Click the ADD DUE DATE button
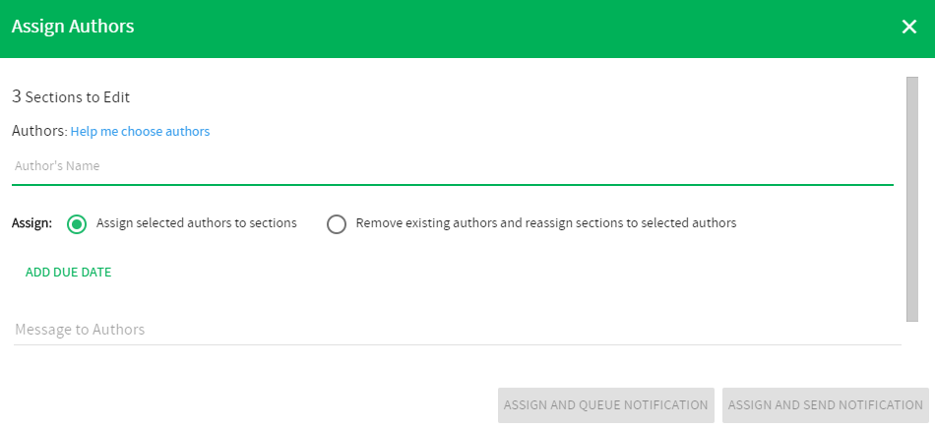Screen dimensions: 935x429 pos(69,273)
